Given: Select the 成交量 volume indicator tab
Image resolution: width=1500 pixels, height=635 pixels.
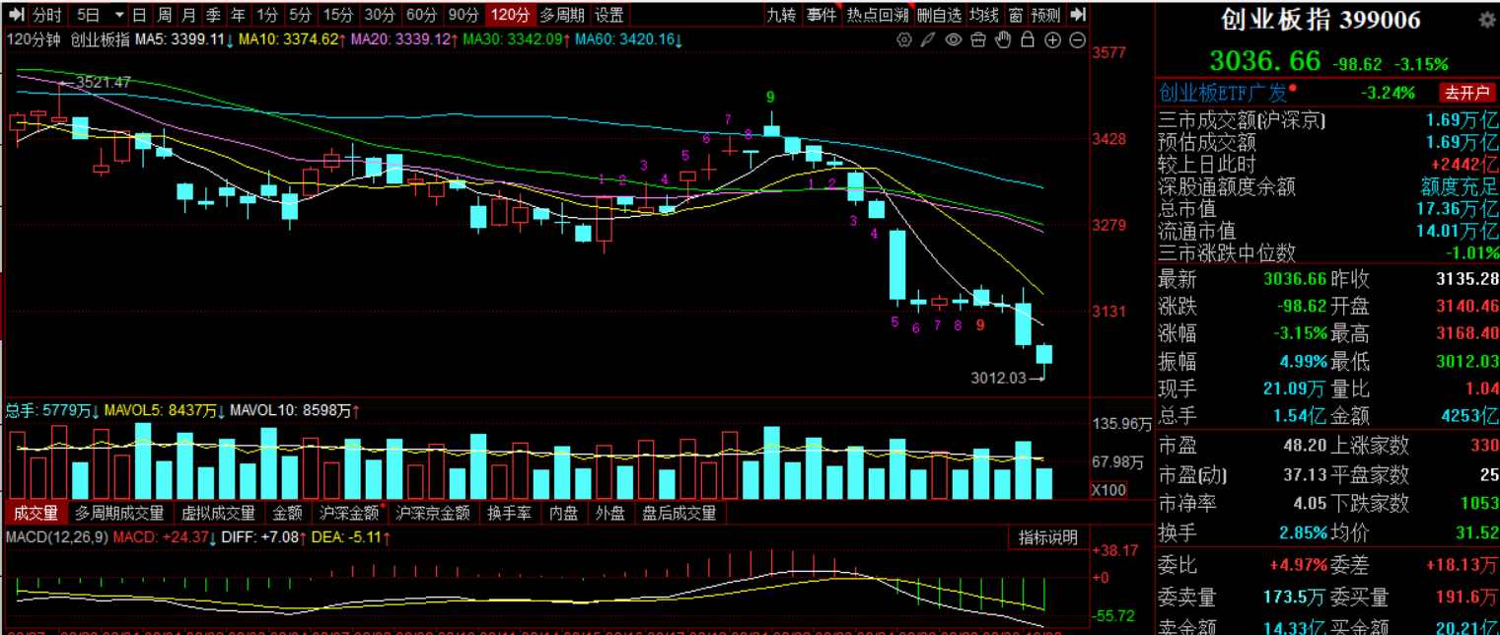Looking at the screenshot, I should coord(36,513).
